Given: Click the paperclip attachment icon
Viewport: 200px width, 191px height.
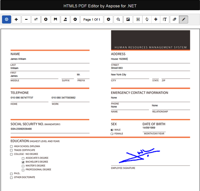Looking at the screenshot, I should 174,20.
